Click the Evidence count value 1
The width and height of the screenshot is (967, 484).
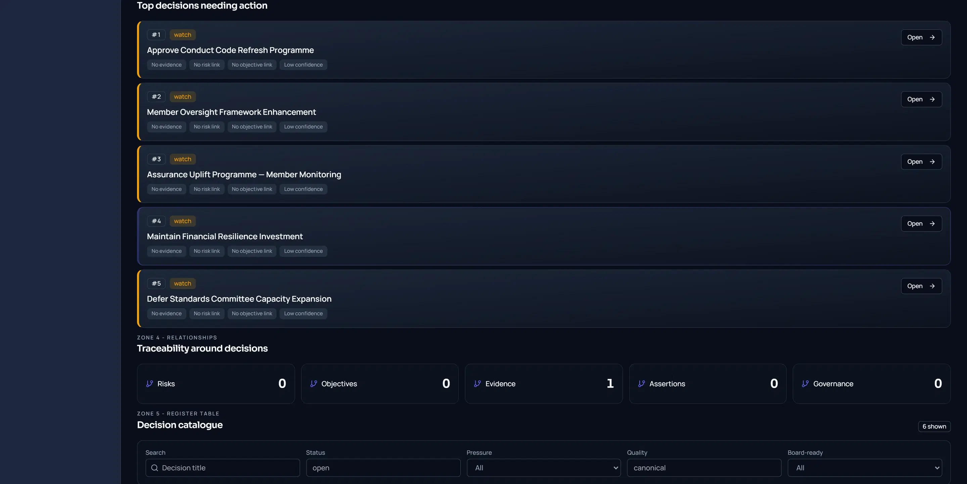610,383
